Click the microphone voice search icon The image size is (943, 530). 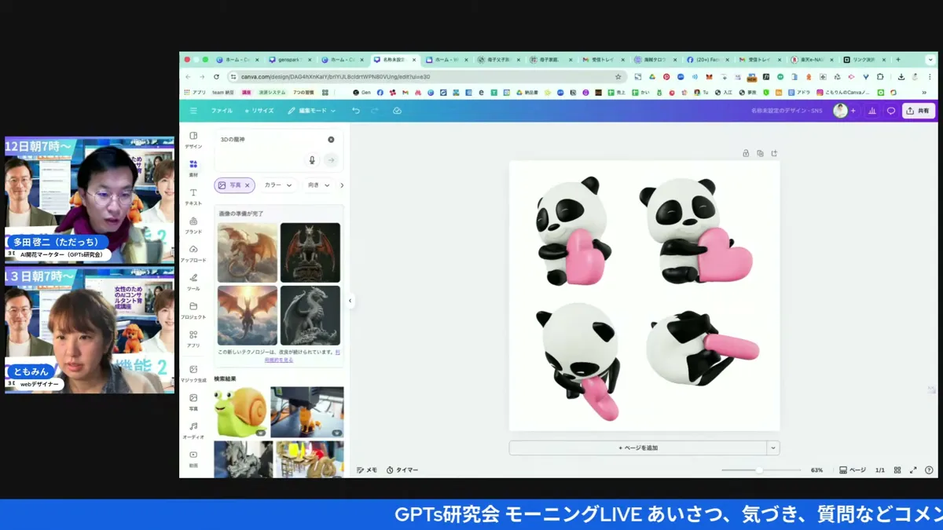click(x=312, y=160)
